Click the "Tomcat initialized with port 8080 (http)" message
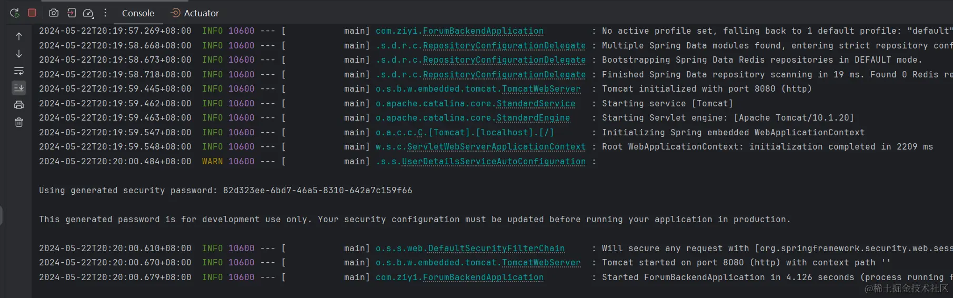Viewport: 953px width, 298px height. [x=707, y=89]
